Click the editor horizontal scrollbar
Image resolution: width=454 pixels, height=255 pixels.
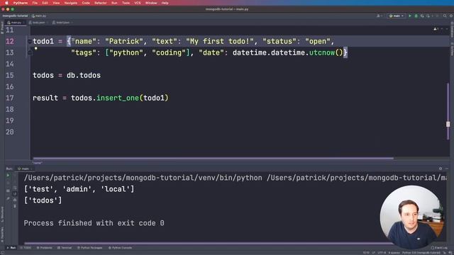pos(214,158)
